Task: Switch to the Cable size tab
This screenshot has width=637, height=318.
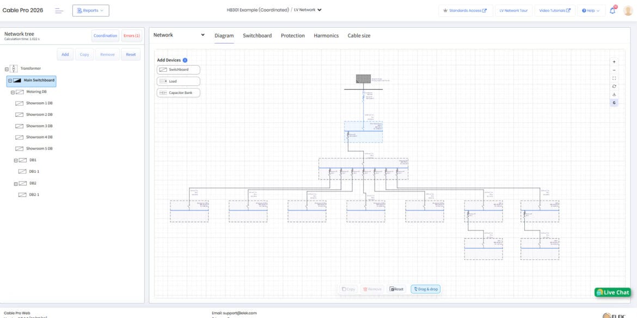Action: pos(359,36)
